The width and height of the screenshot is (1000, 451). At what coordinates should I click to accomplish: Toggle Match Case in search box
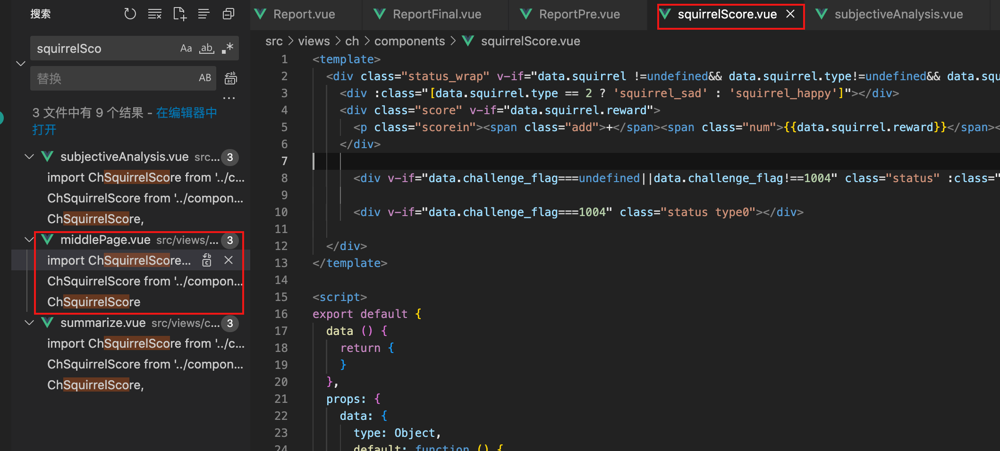[x=186, y=49]
